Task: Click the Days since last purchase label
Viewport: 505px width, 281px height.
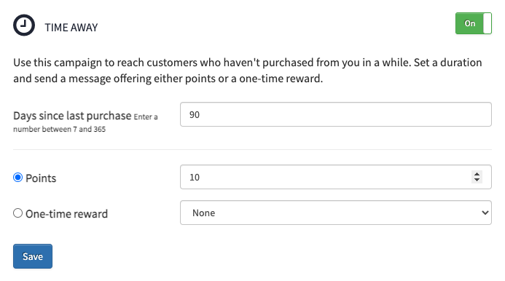Action: point(72,116)
